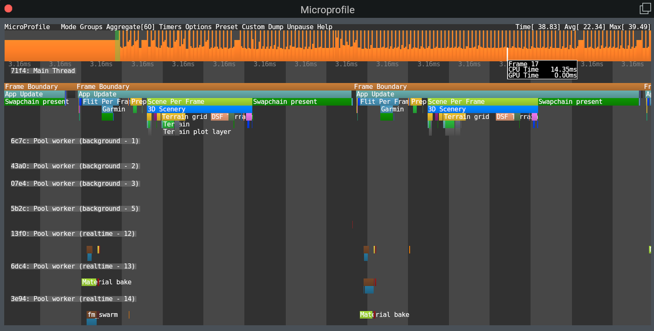The image size is (654, 331).
Task: Open the MicroProfile menu
Action: tap(27, 27)
